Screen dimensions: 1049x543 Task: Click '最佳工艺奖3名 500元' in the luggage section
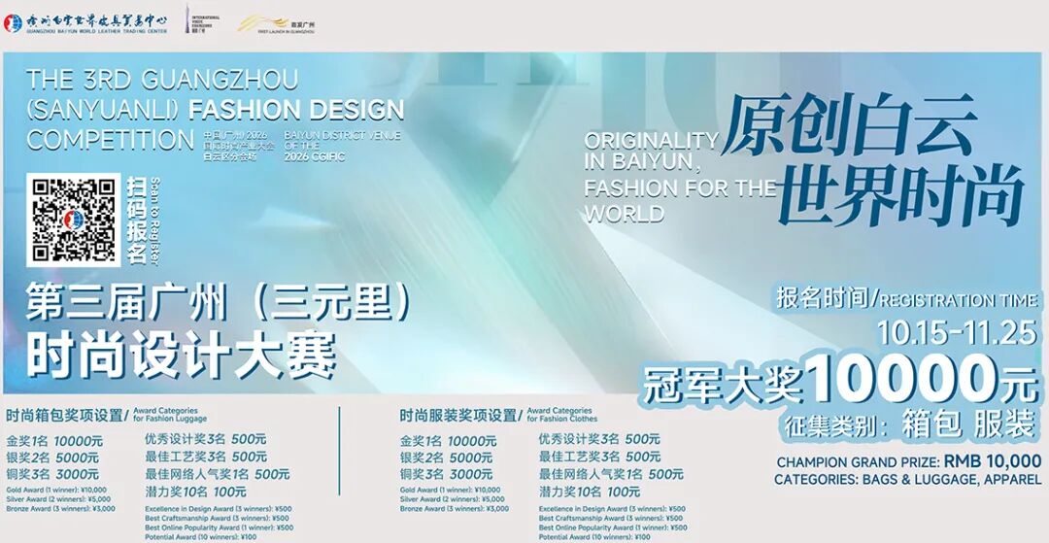(x=205, y=458)
